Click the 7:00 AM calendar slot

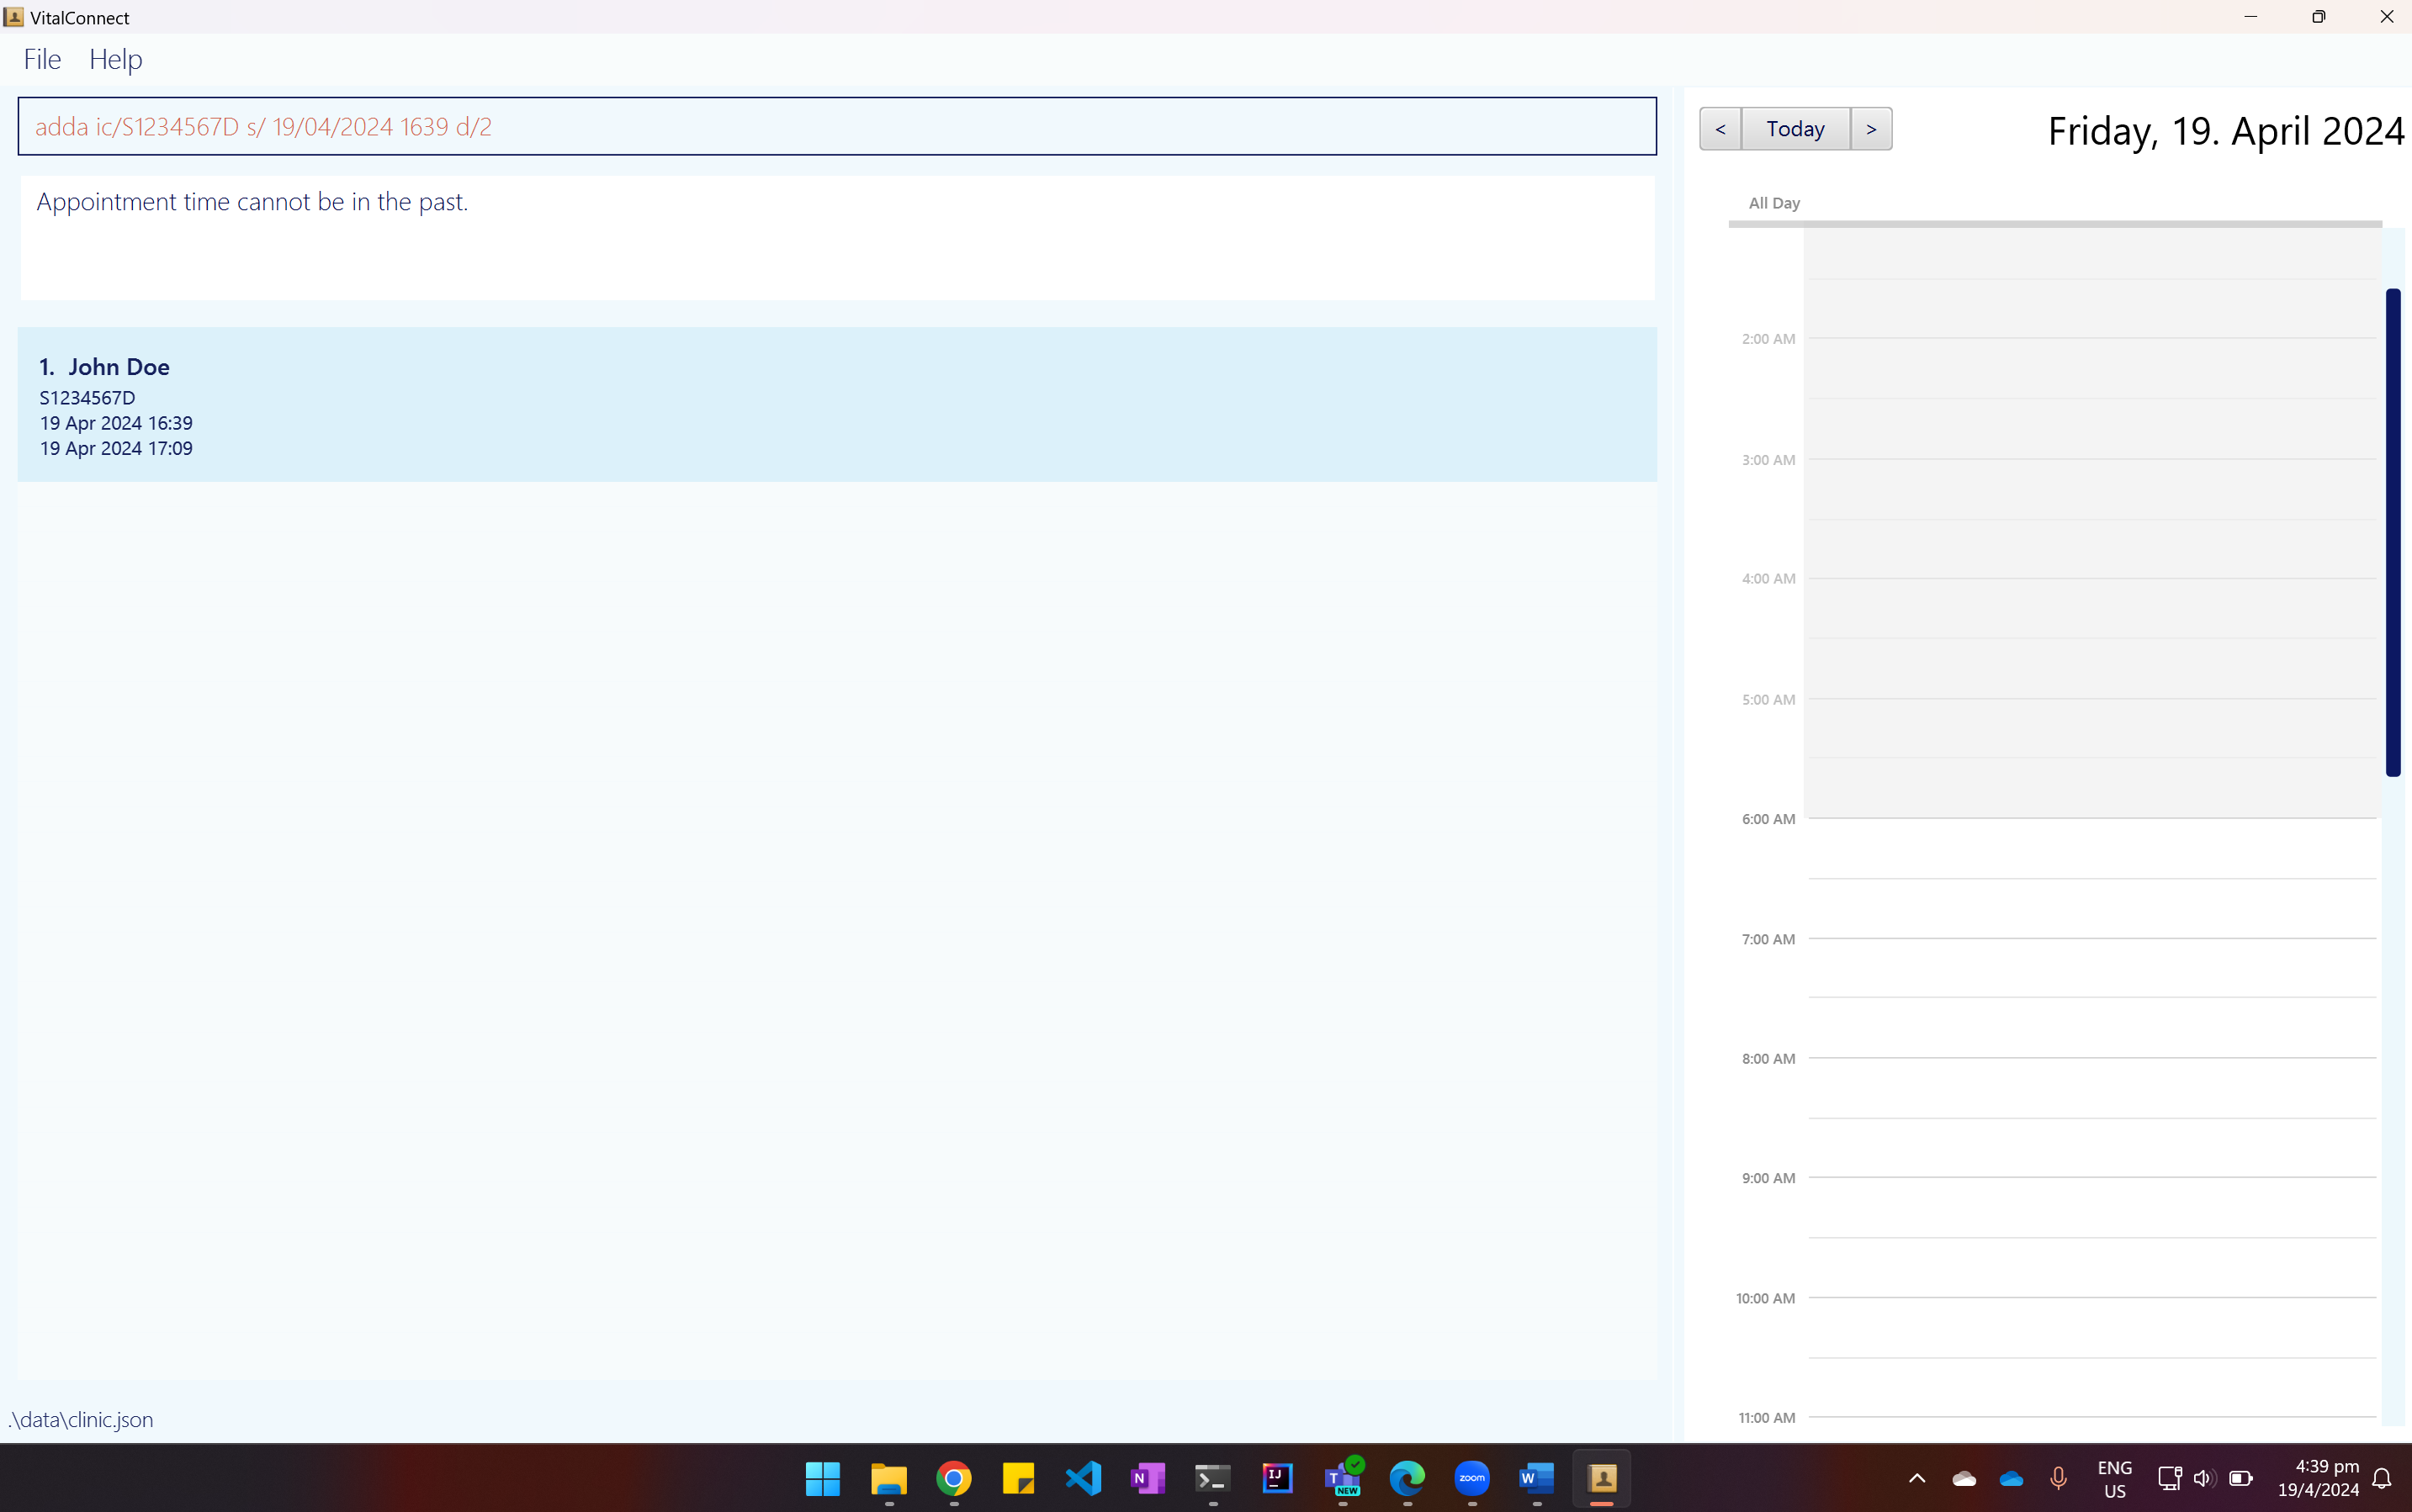pos(2091,967)
